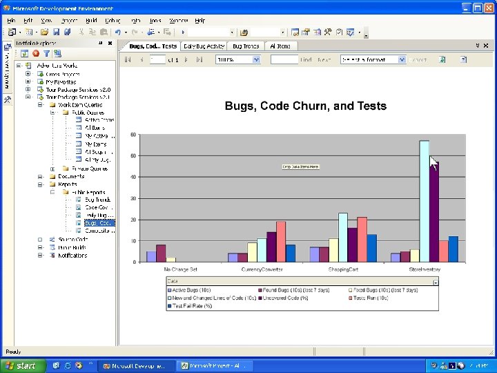Click the Navigate Backward icon
This screenshot has height=373, width=497.
[151, 32]
